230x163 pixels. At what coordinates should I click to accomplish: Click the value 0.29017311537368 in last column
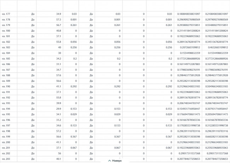(x=217, y=153)
